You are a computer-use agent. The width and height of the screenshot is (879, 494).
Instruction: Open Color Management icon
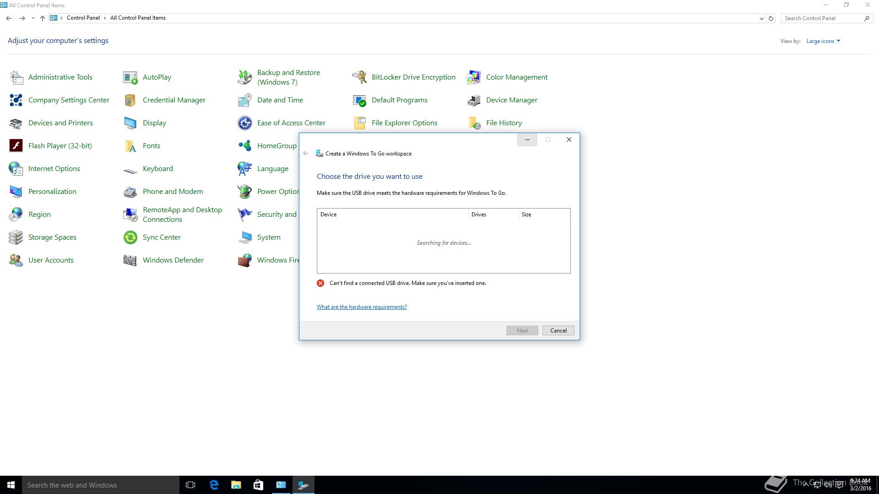coord(474,77)
